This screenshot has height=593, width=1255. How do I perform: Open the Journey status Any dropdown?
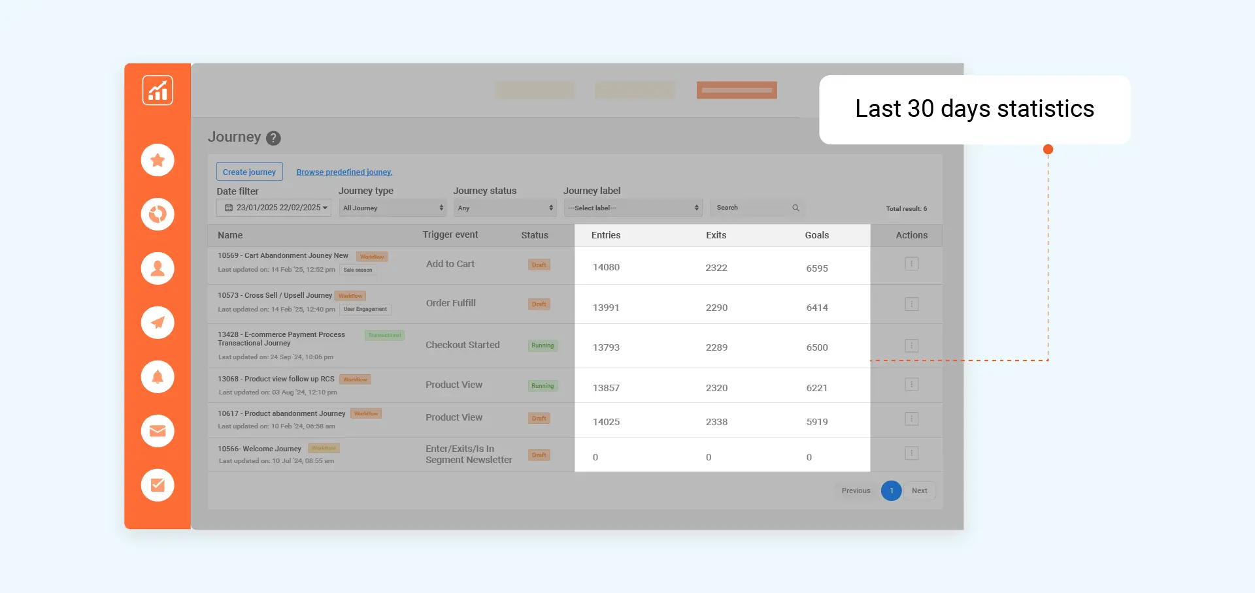pyautogui.click(x=505, y=208)
